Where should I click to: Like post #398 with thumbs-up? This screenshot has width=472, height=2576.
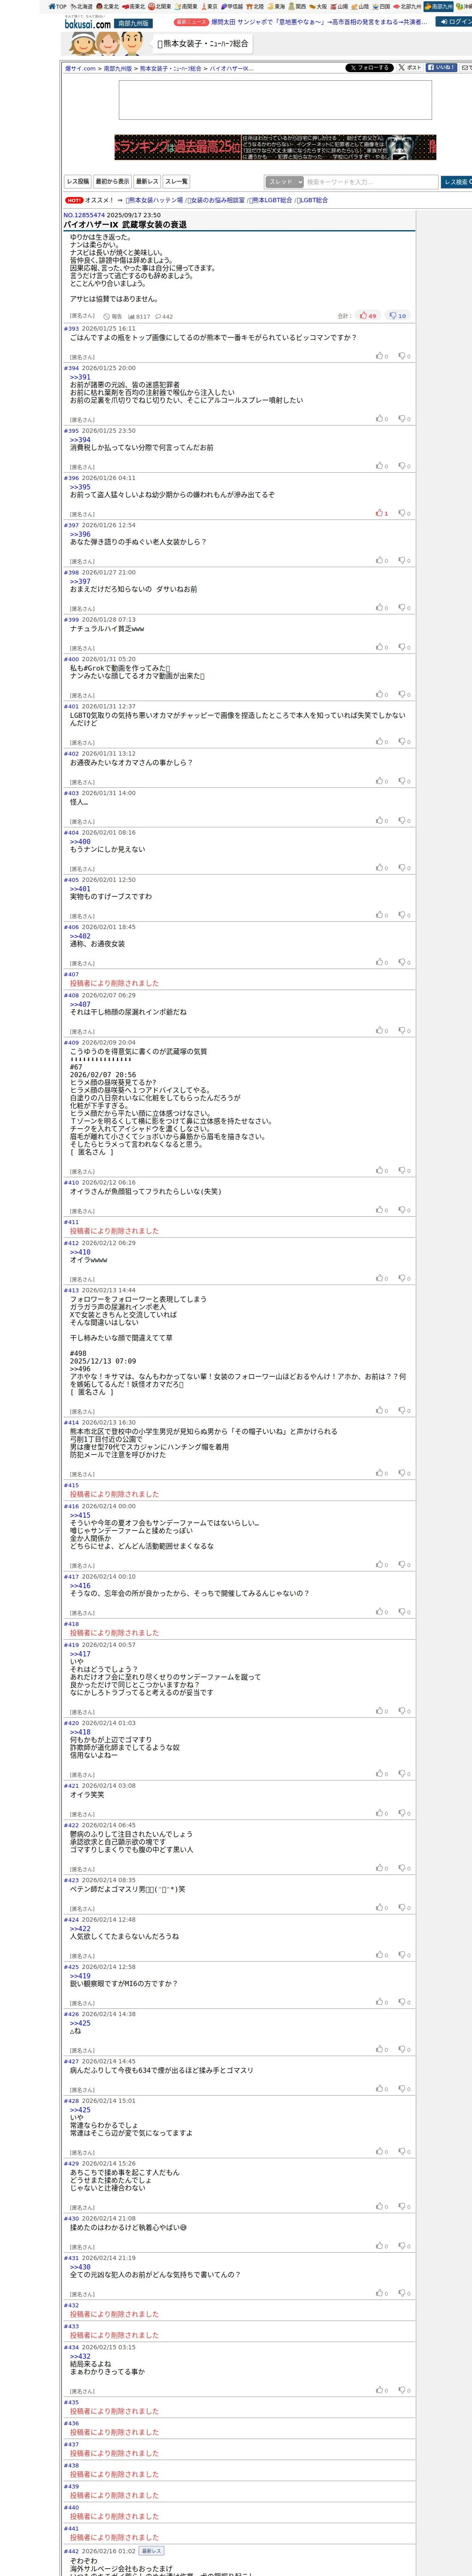[382, 608]
